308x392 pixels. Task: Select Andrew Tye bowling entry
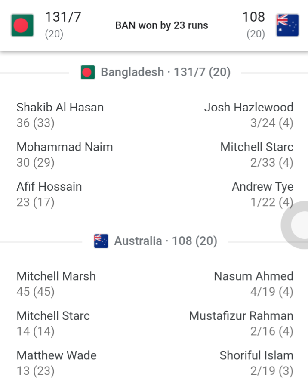tap(262, 194)
